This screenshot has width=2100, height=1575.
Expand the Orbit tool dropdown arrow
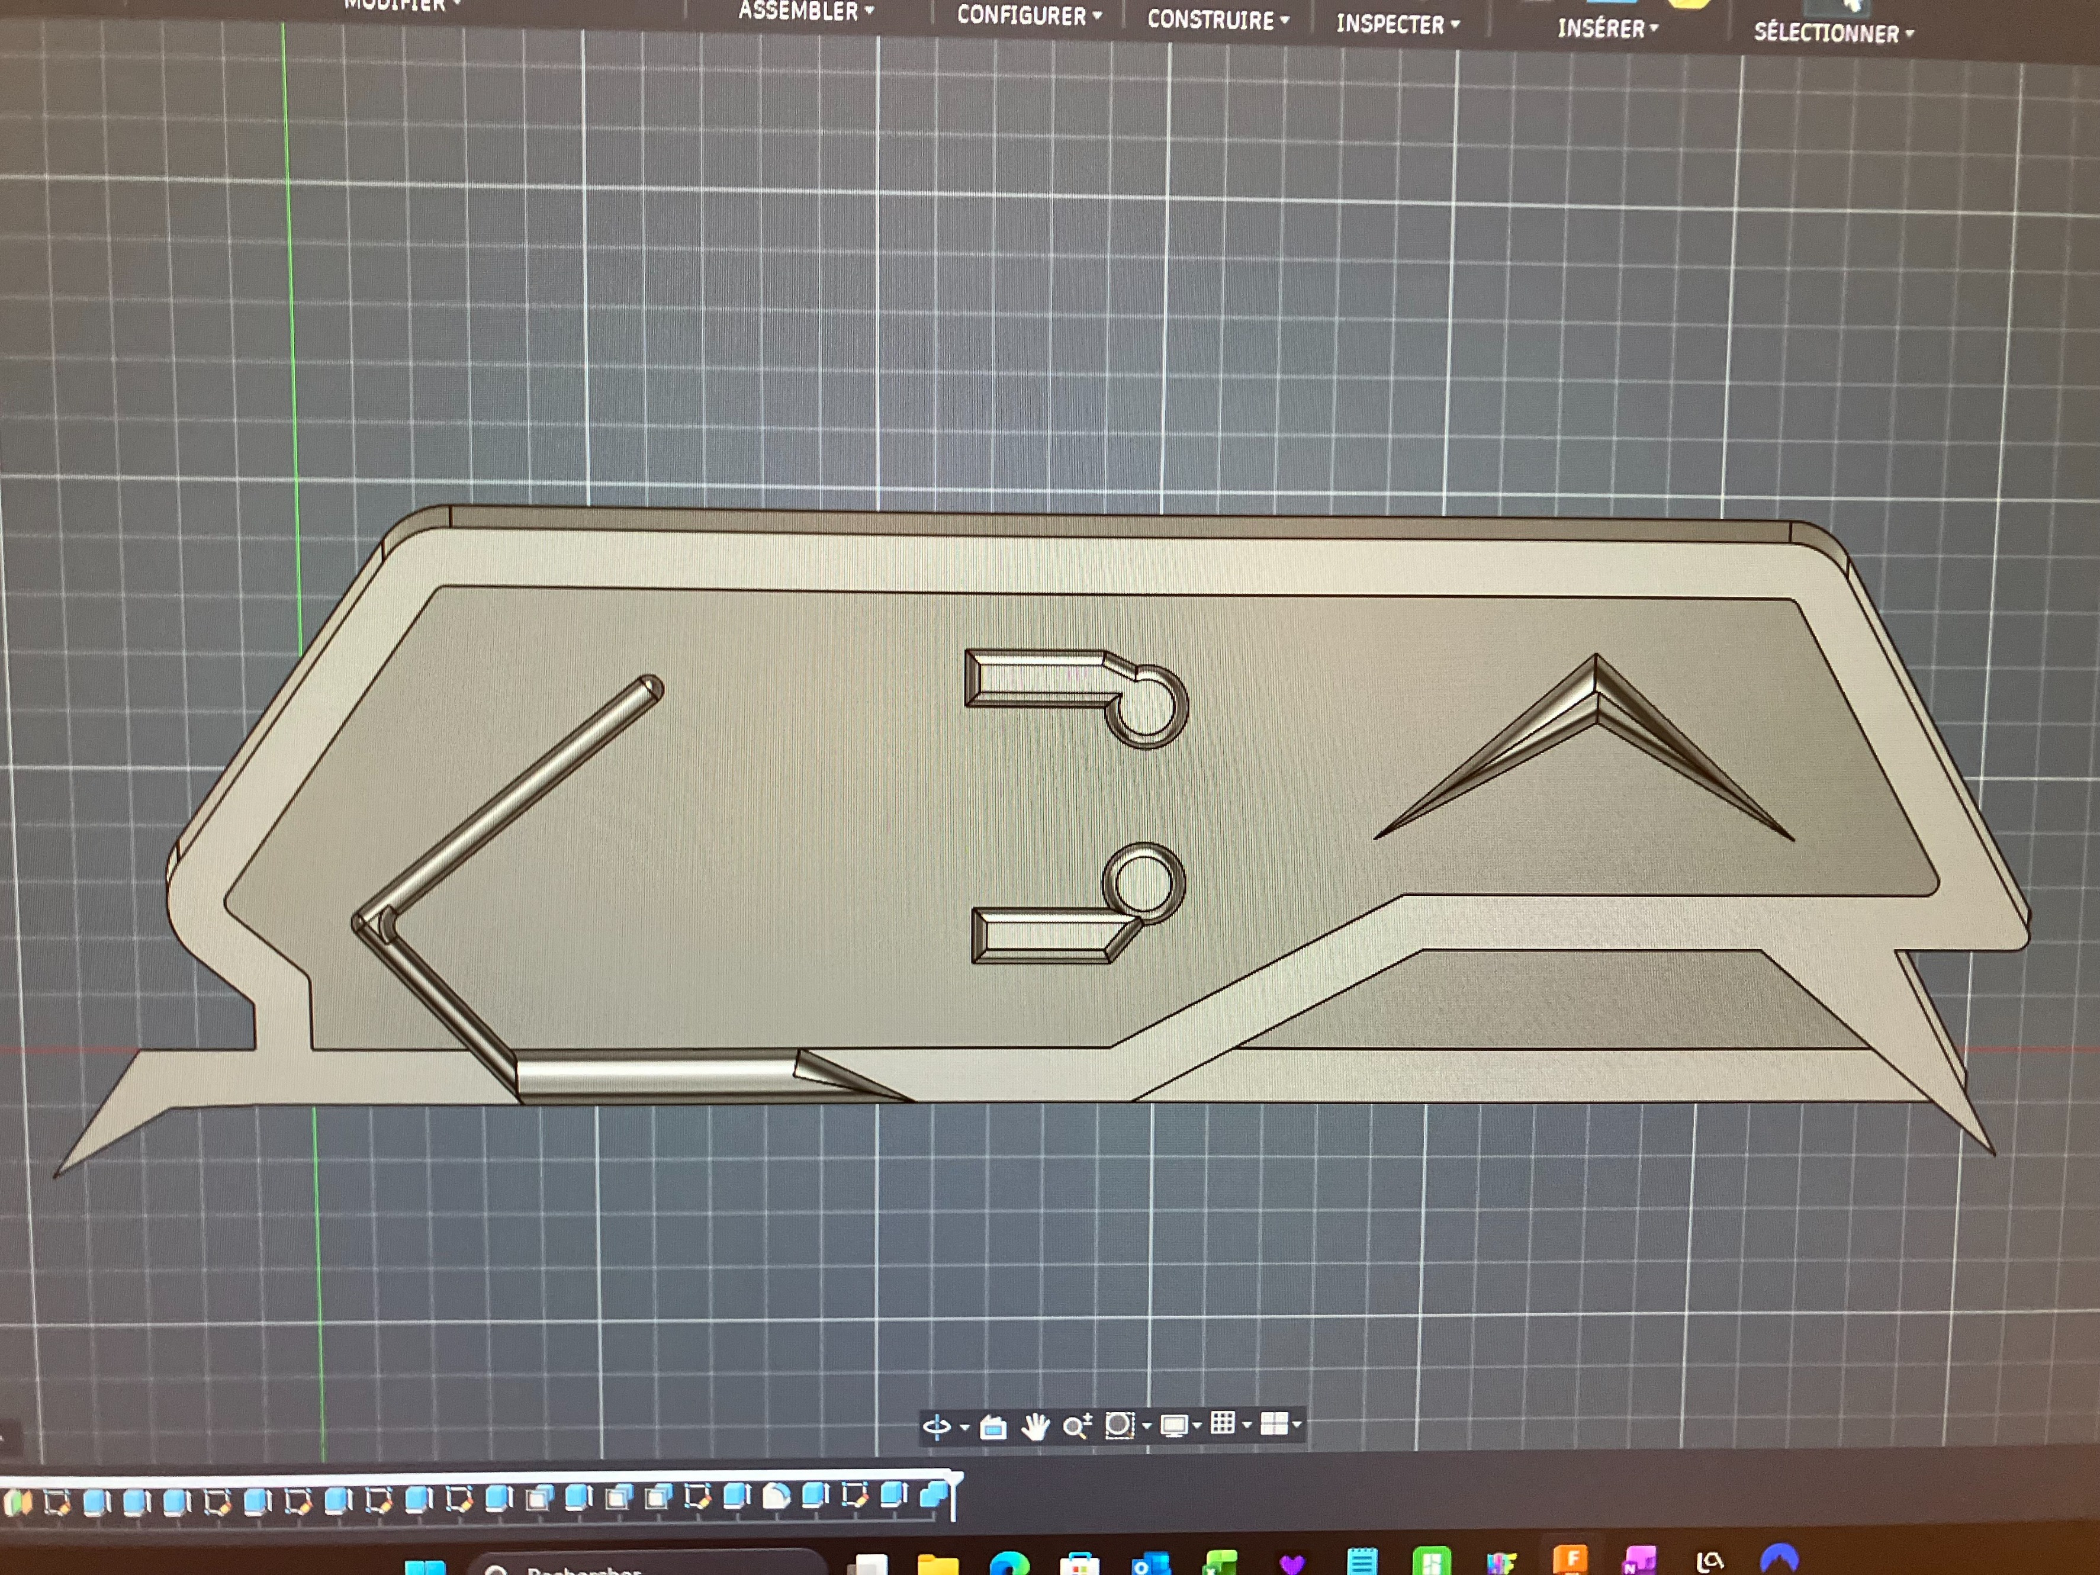pos(966,1428)
